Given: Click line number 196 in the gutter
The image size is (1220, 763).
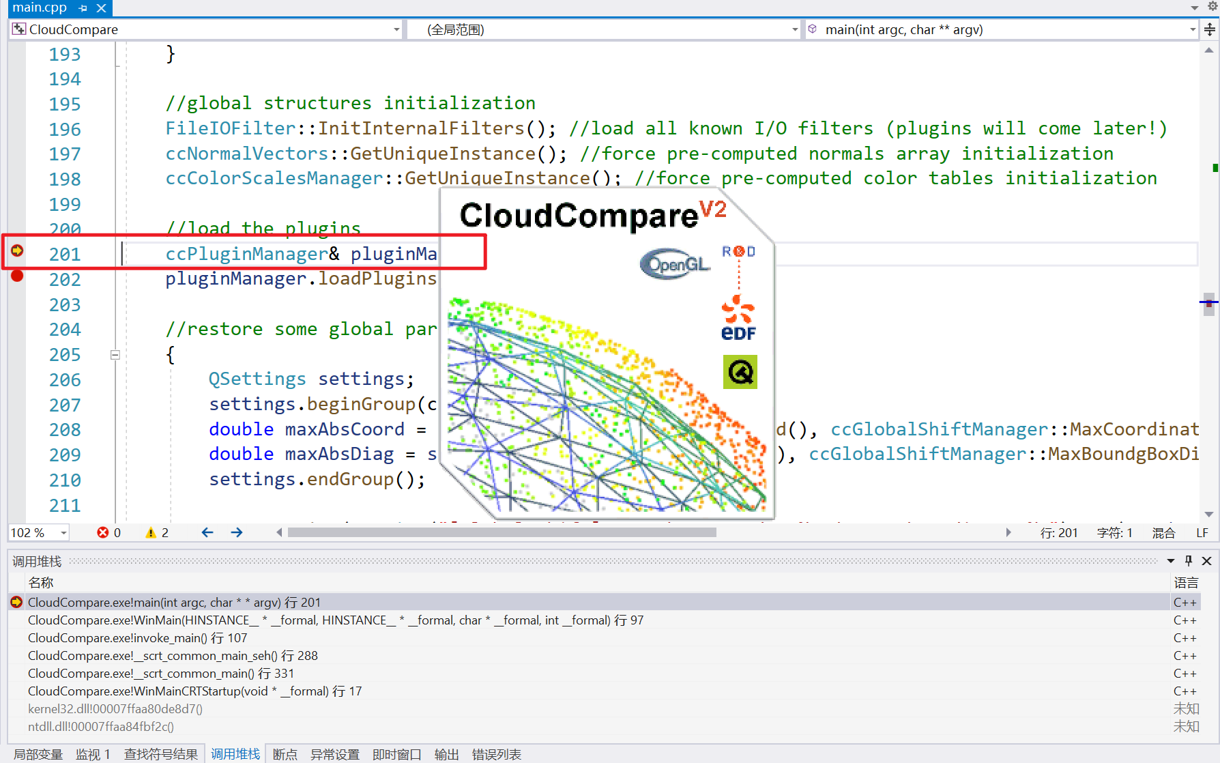Looking at the screenshot, I should [65, 129].
